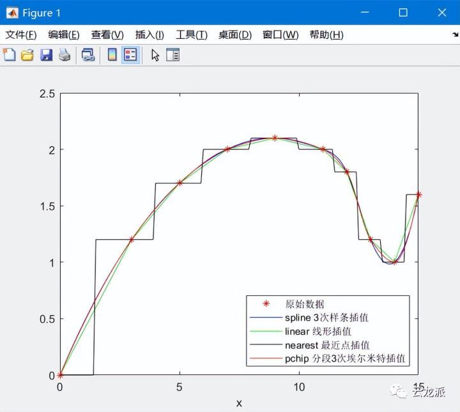The width and height of the screenshot is (460, 412).
Task: Select the Edit Plot arrow tool
Action: 155,55
